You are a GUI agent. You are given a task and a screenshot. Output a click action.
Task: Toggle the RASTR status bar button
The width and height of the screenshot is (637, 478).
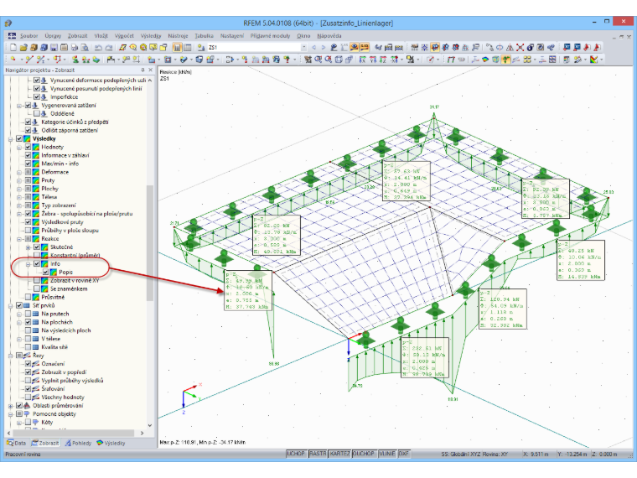click(x=318, y=454)
